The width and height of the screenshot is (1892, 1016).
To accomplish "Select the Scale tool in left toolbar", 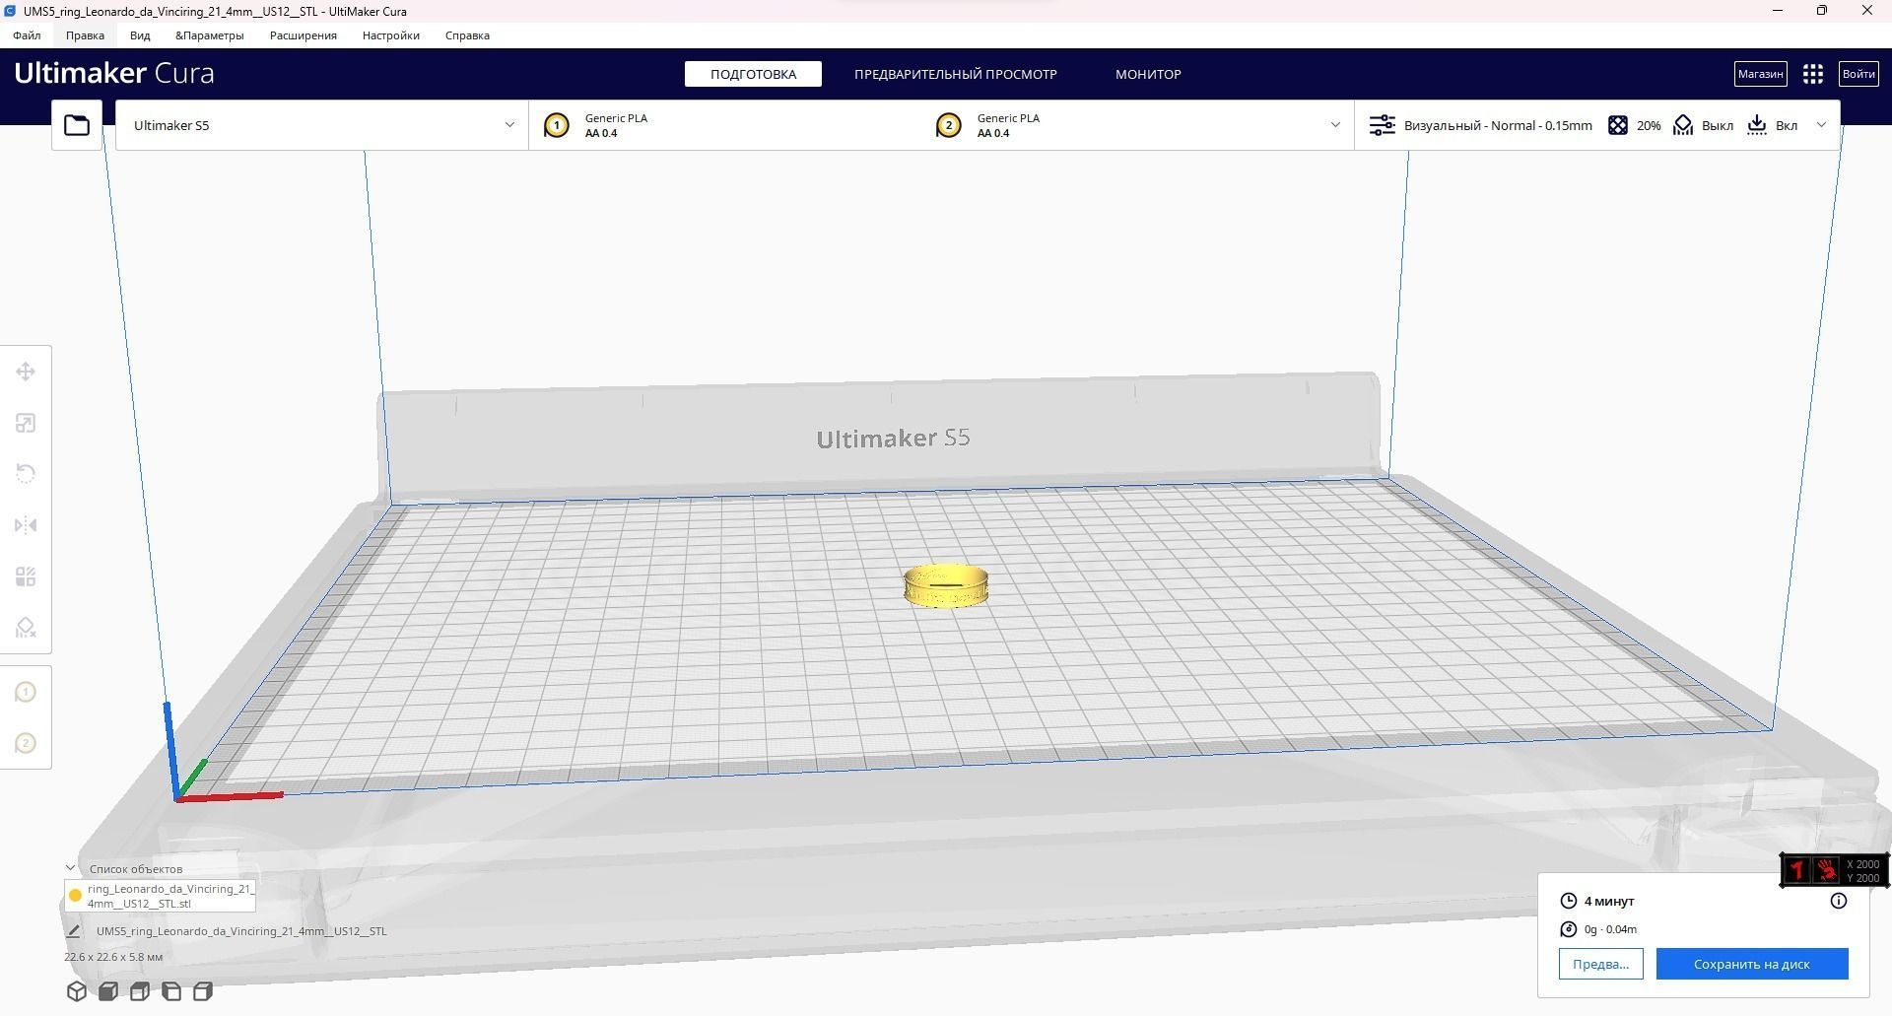I will point(26,423).
